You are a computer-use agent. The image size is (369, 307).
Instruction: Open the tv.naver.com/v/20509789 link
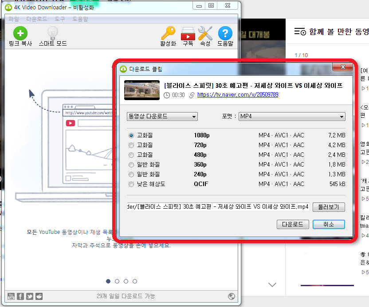238,94
